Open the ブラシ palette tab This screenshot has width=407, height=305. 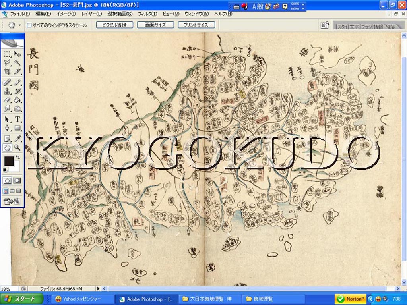(366, 26)
